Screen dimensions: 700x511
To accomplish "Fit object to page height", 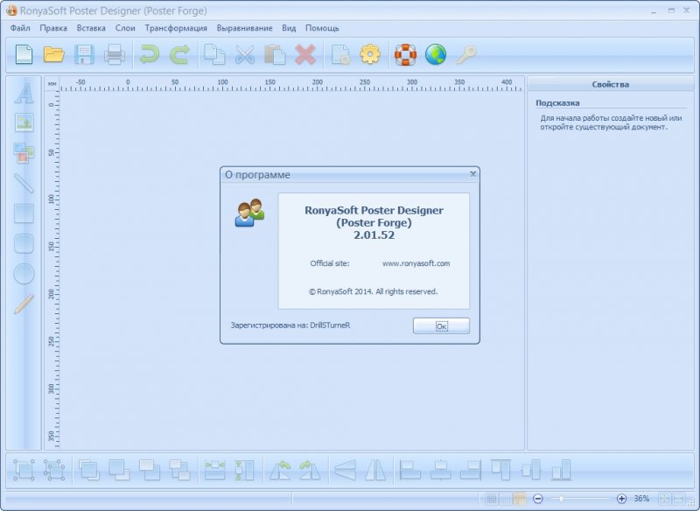I will (x=245, y=470).
